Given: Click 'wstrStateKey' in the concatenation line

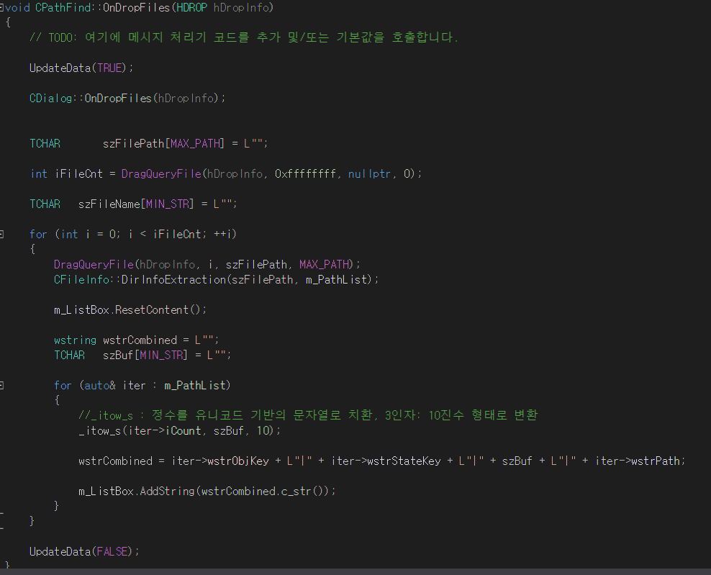Looking at the screenshot, I should pyautogui.click(x=404, y=461).
